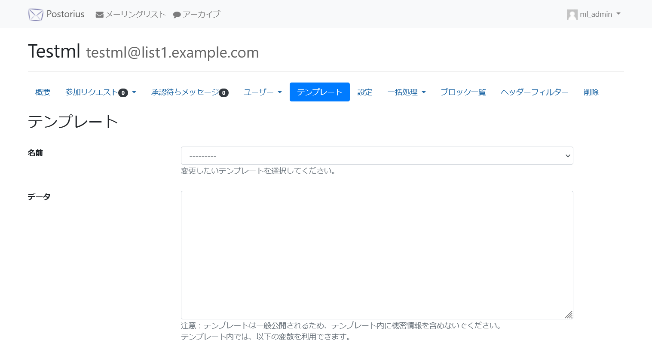Open the ヘッダーフィルター tab
This screenshot has width=652, height=343.
[535, 92]
